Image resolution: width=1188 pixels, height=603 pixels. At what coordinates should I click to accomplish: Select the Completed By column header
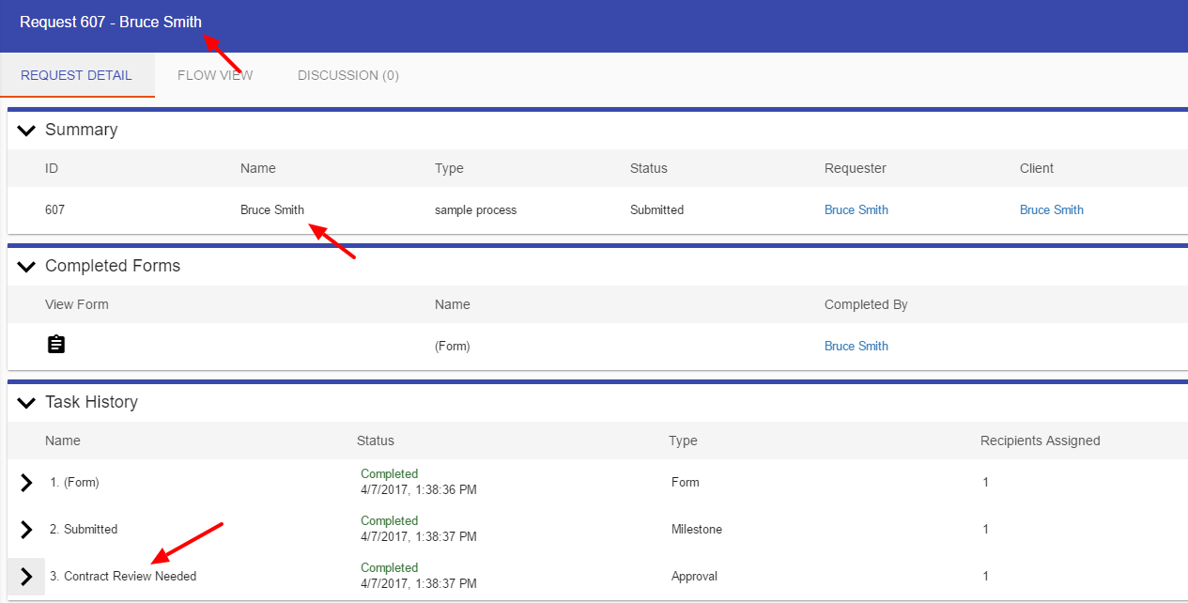pos(866,304)
